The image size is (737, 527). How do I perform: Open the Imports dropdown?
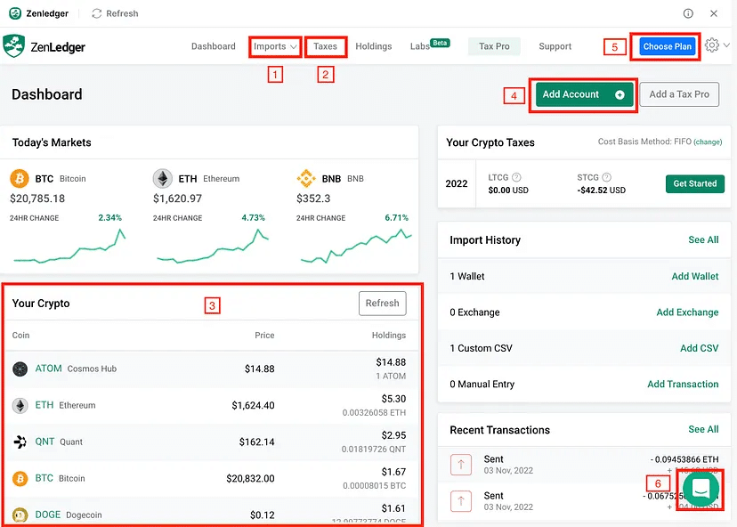[274, 46]
